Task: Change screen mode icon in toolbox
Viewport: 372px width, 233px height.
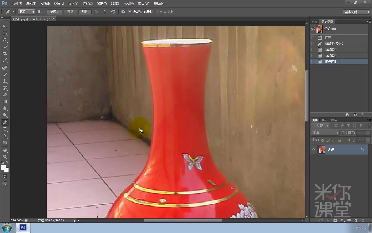Action: (x=5, y=184)
